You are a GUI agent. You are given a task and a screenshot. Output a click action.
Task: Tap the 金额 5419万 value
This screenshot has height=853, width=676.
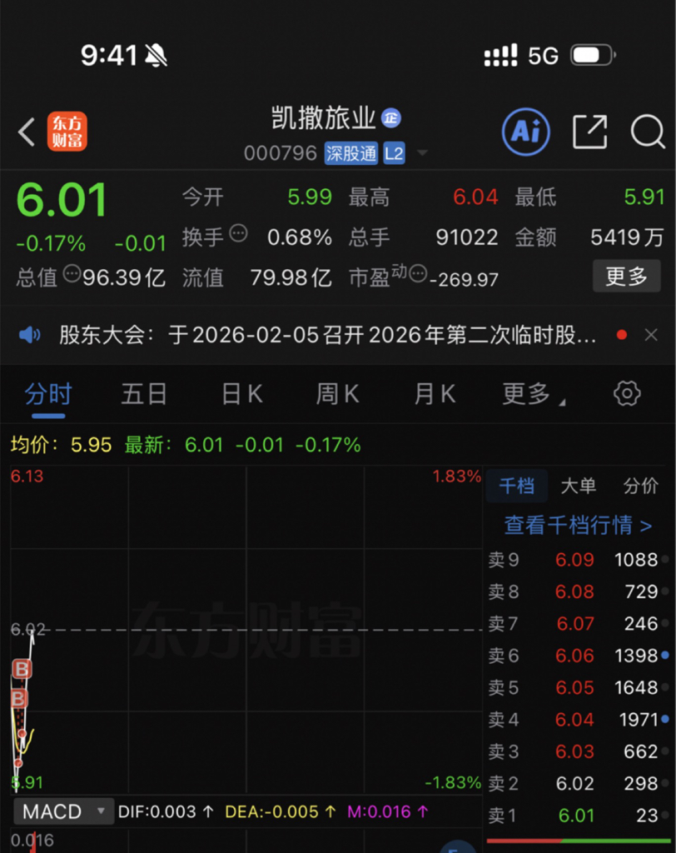pos(627,237)
